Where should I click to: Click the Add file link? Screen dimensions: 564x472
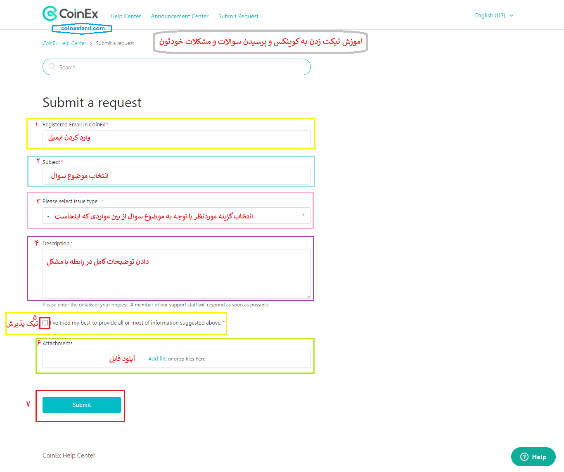tap(157, 359)
